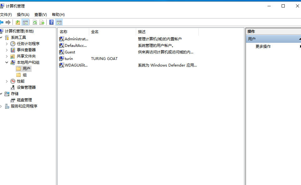Maximize the 计算机管理 window
Image resolution: width=301 pixels, height=185 pixels.
coord(283,6)
